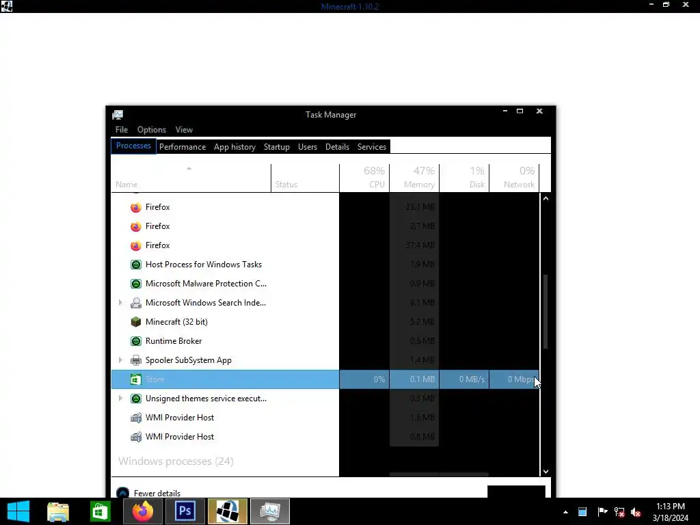700x525 pixels.
Task: Expand the Spooler SubSystem App process
Action: pos(120,360)
